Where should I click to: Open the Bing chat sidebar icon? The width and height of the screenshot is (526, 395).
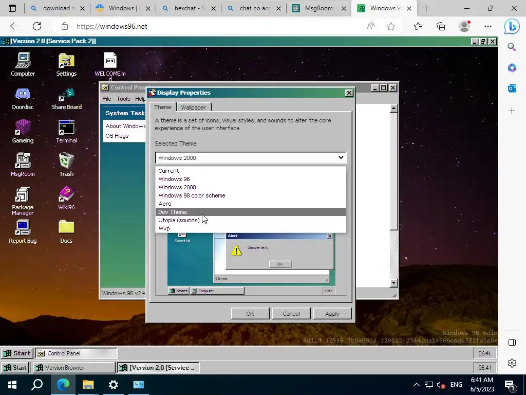pos(512,26)
